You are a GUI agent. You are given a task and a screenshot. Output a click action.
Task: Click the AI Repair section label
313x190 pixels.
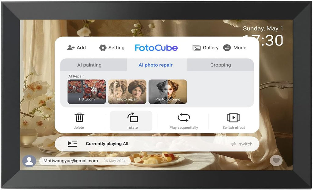pyautogui.click(x=76, y=76)
